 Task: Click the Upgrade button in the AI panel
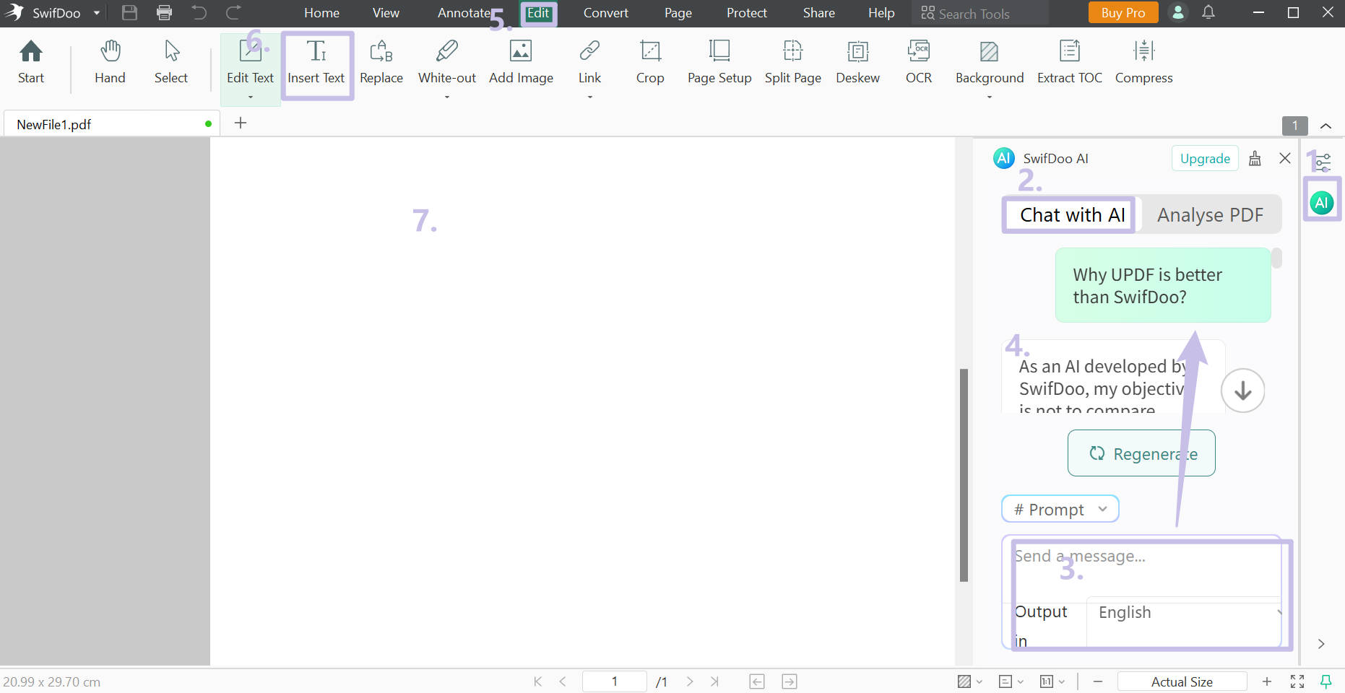[x=1204, y=158]
